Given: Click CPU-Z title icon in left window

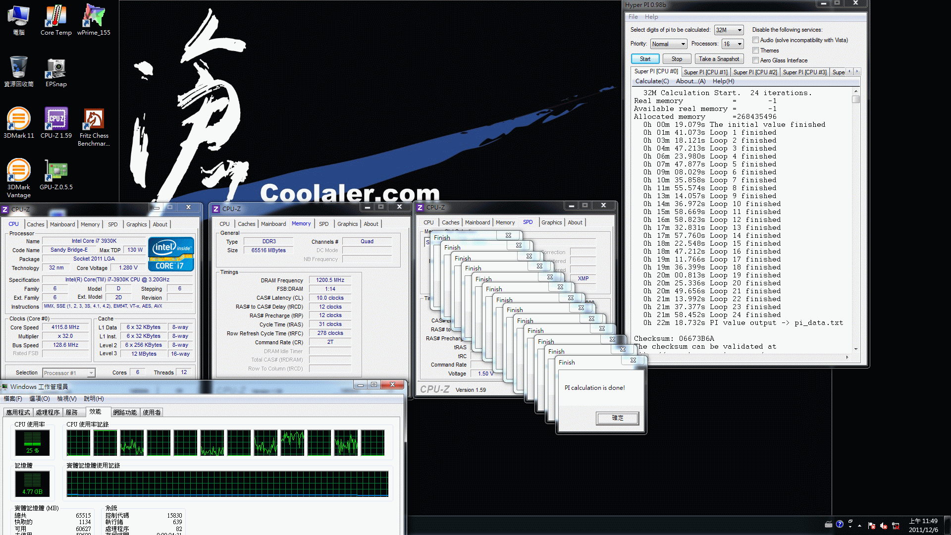Looking at the screenshot, I should pos(5,209).
